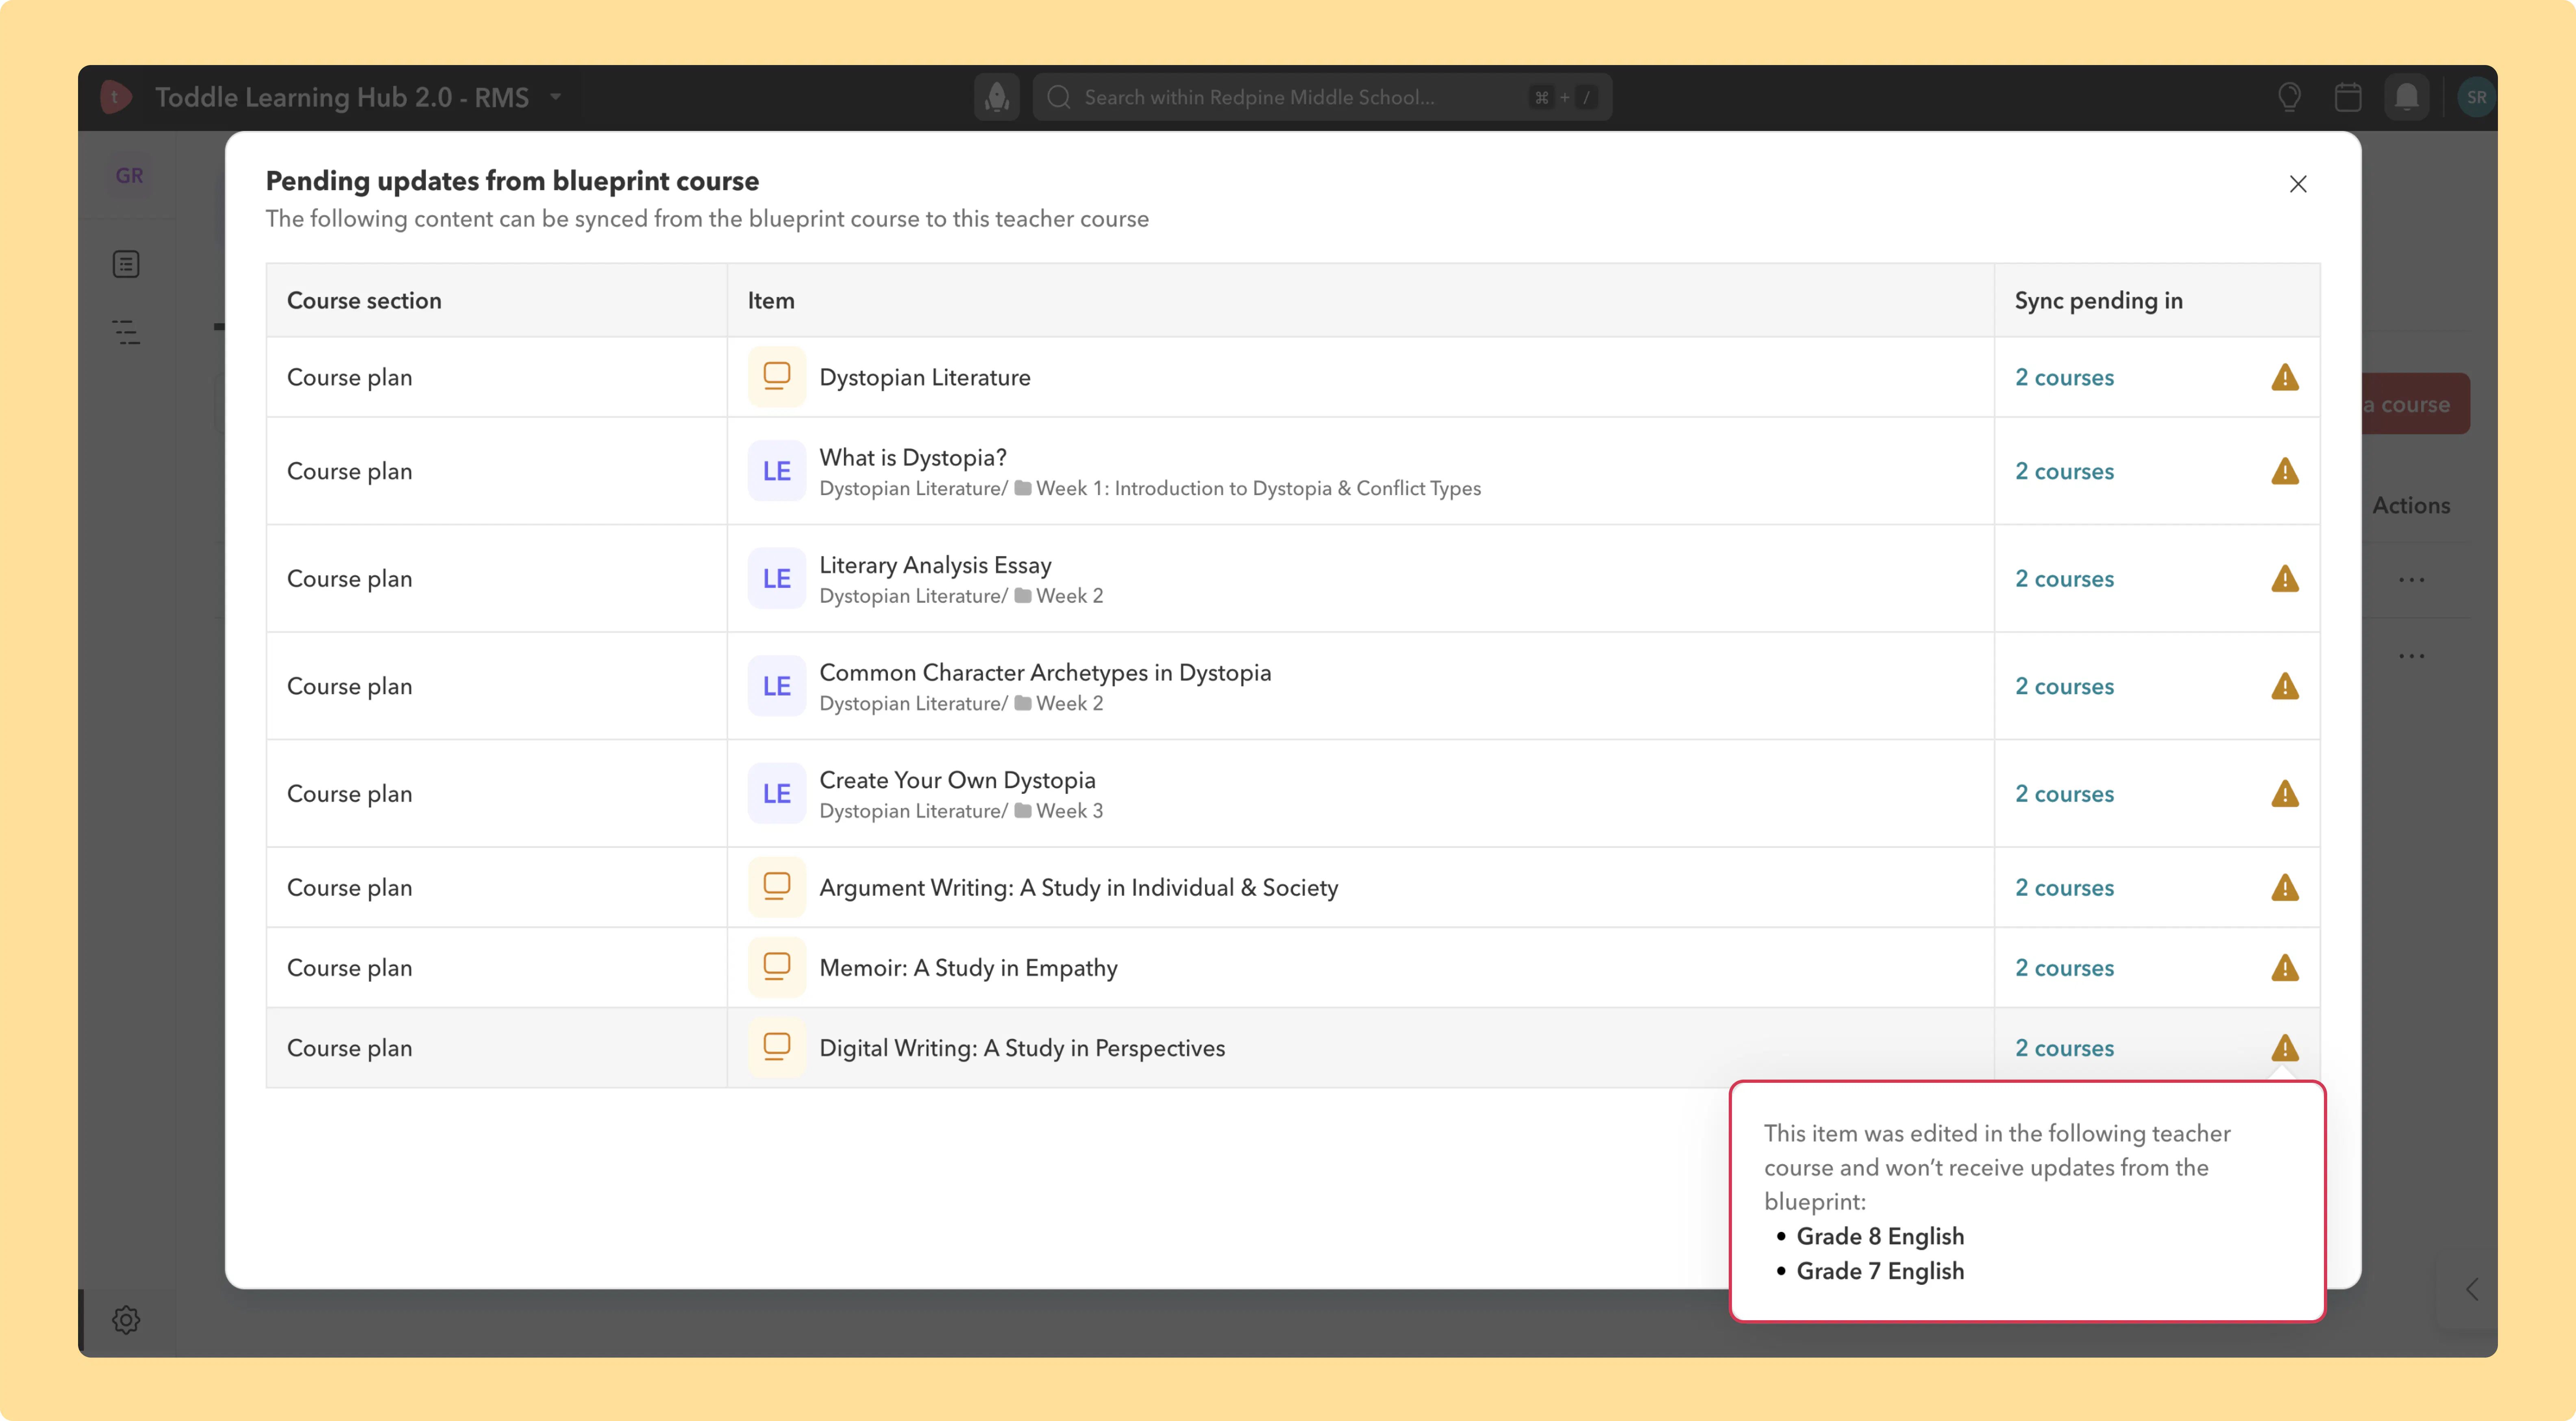Viewport: 2576px width, 1421px height.
Task: Click LE icon beside Literary Analysis Essay
Action: (x=777, y=579)
